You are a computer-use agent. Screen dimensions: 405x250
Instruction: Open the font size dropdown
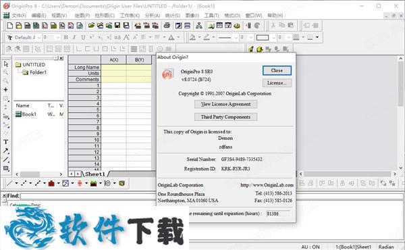coord(58,37)
